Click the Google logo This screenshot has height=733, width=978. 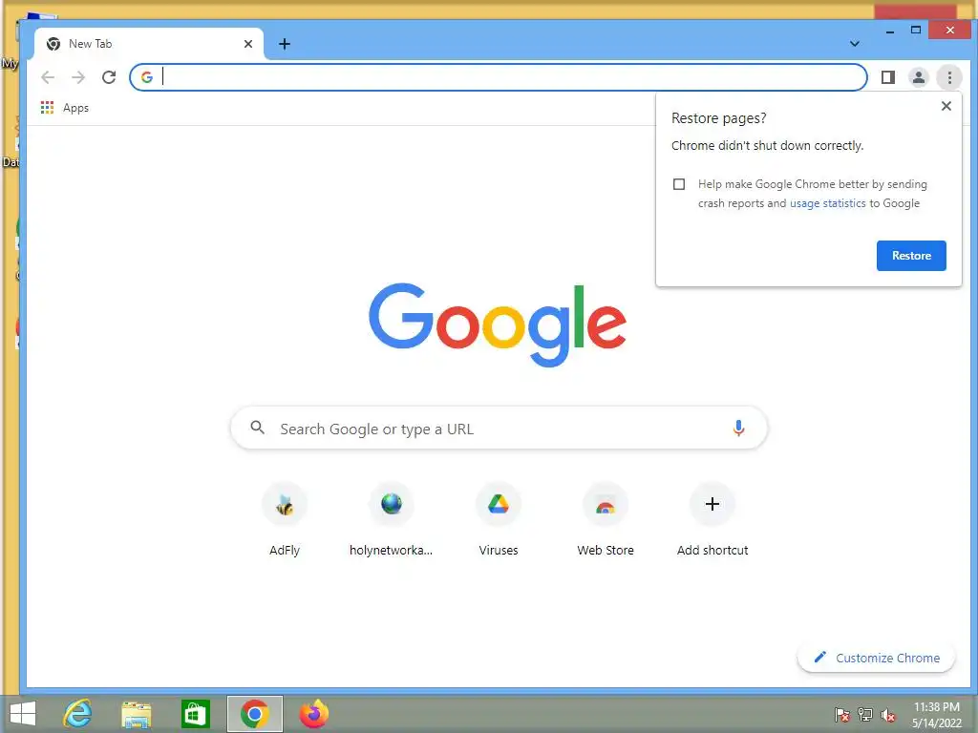click(497, 325)
